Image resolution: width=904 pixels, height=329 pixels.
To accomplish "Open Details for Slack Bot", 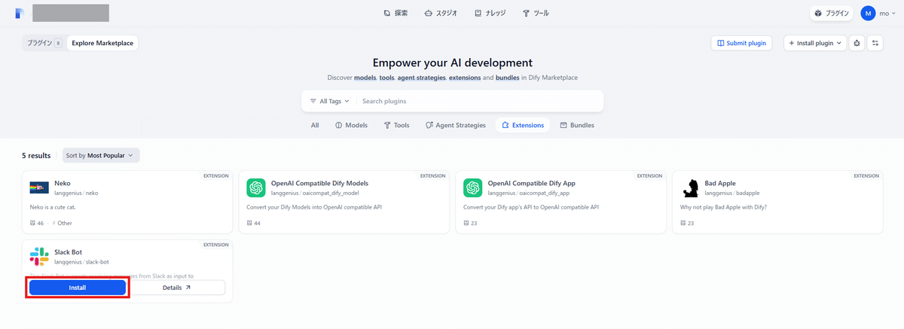I will (177, 288).
